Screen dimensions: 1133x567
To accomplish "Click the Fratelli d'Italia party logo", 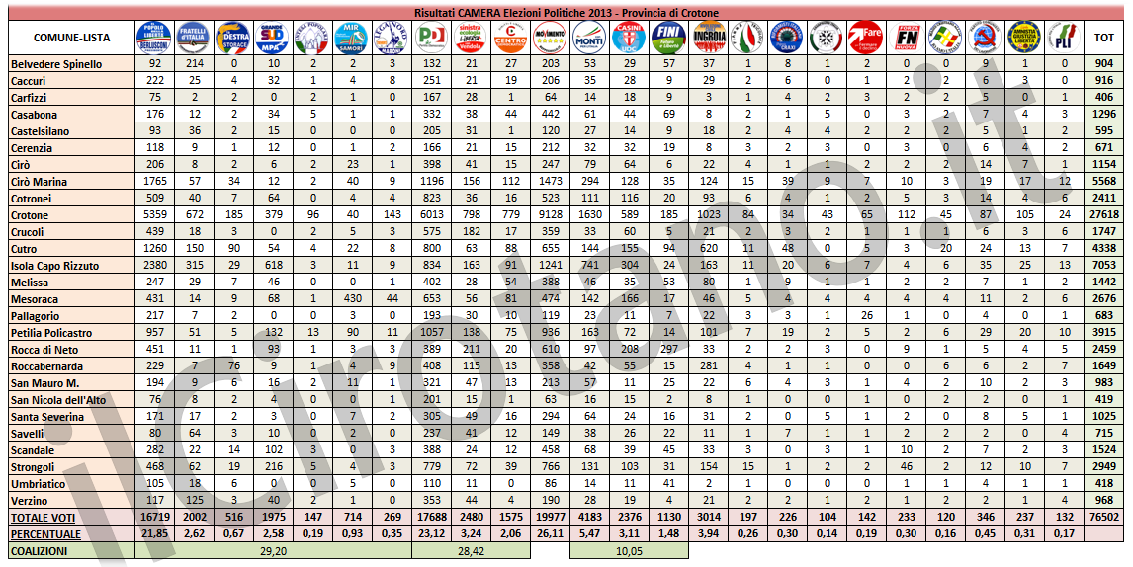I will [192, 37].
